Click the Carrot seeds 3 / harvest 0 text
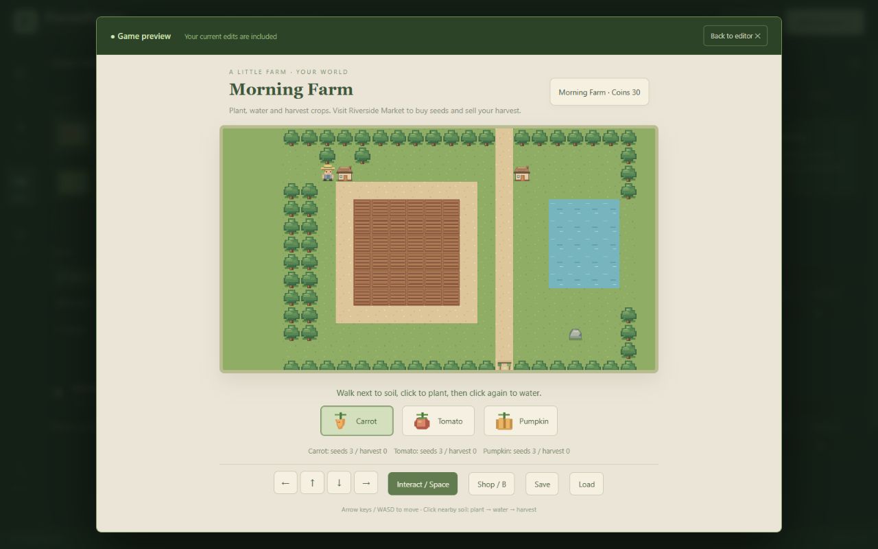878x549 pixels. click(x=348, y=451)
